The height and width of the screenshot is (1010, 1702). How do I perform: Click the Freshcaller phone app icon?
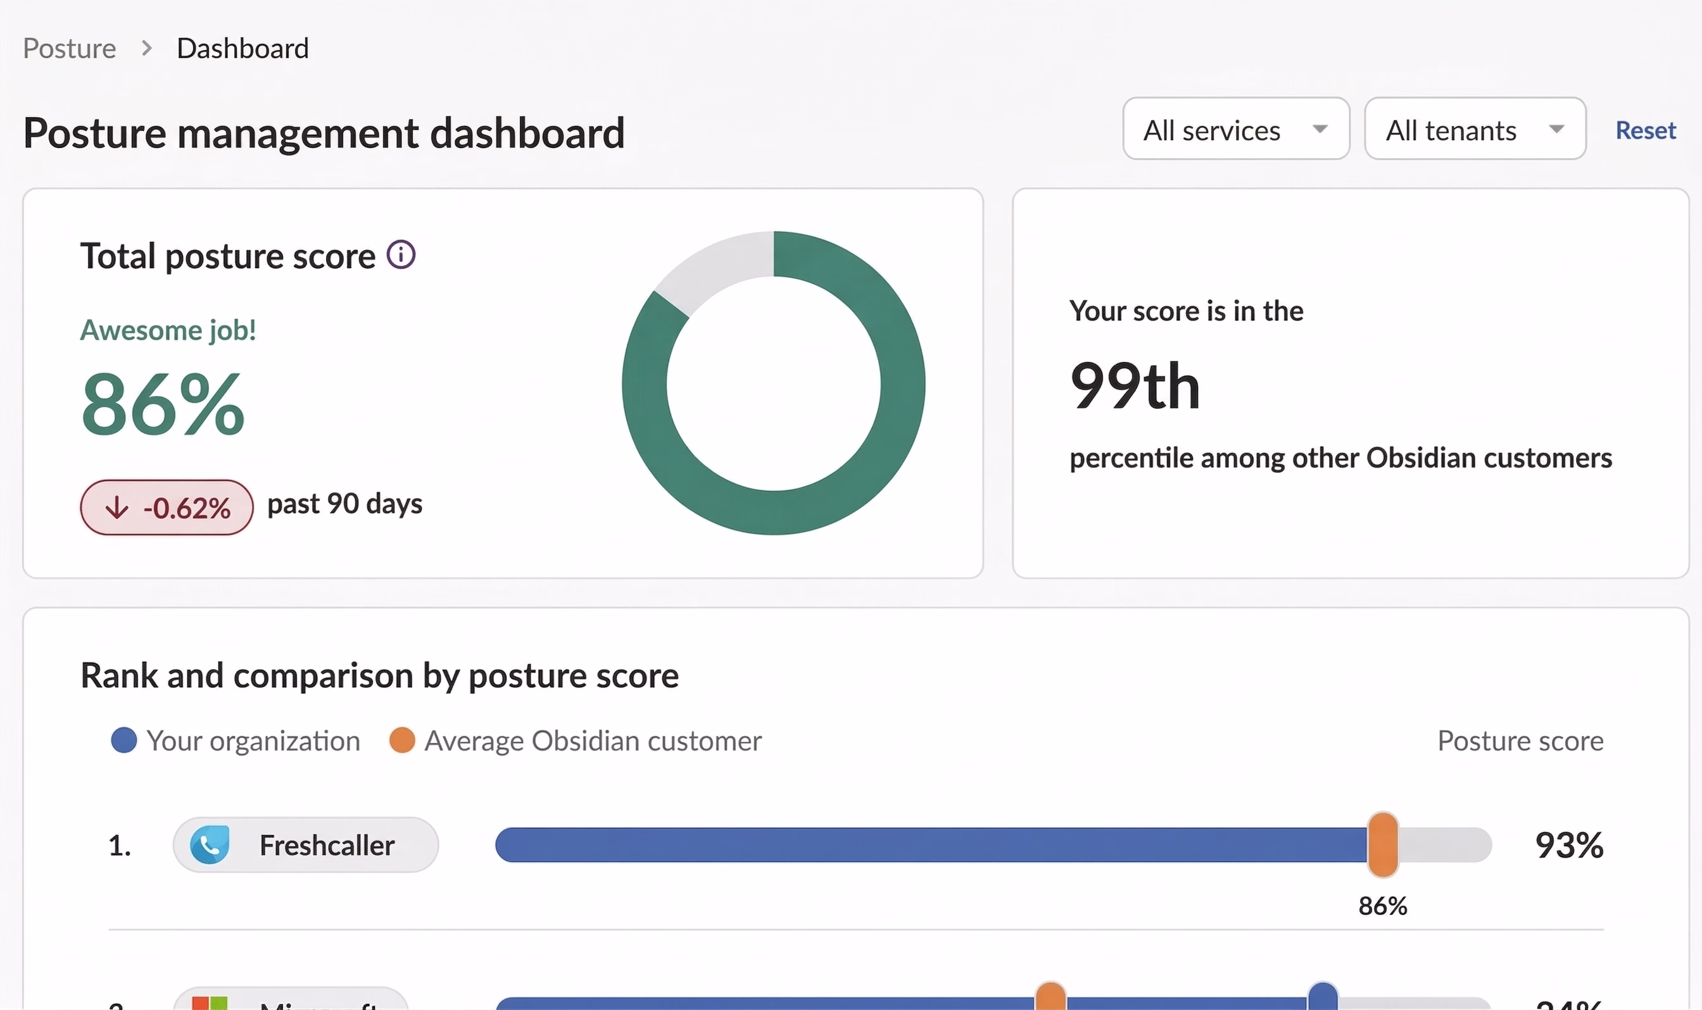(210, 845)
